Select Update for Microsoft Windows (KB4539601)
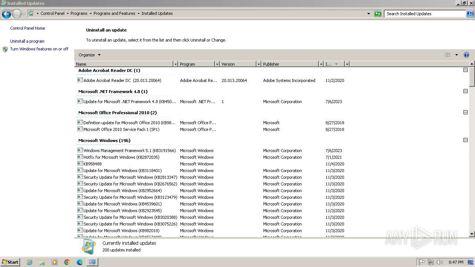Viewport: 475px width, 267px height. [212, 204]
